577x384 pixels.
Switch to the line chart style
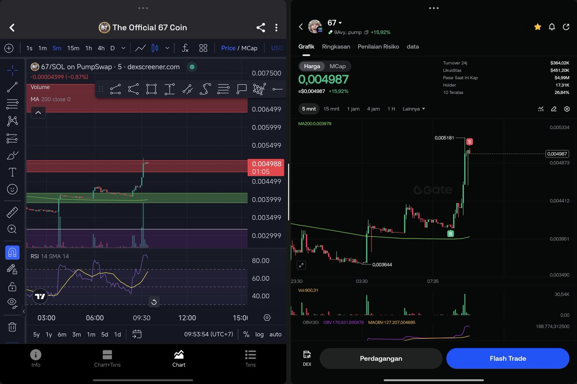141,48
